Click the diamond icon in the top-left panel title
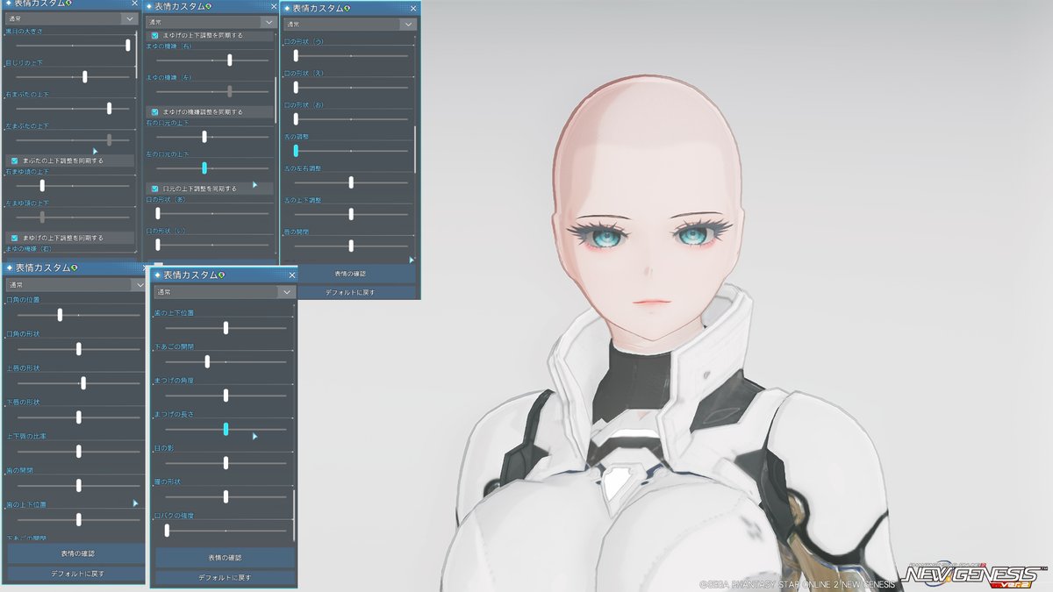 pos(9,4)
